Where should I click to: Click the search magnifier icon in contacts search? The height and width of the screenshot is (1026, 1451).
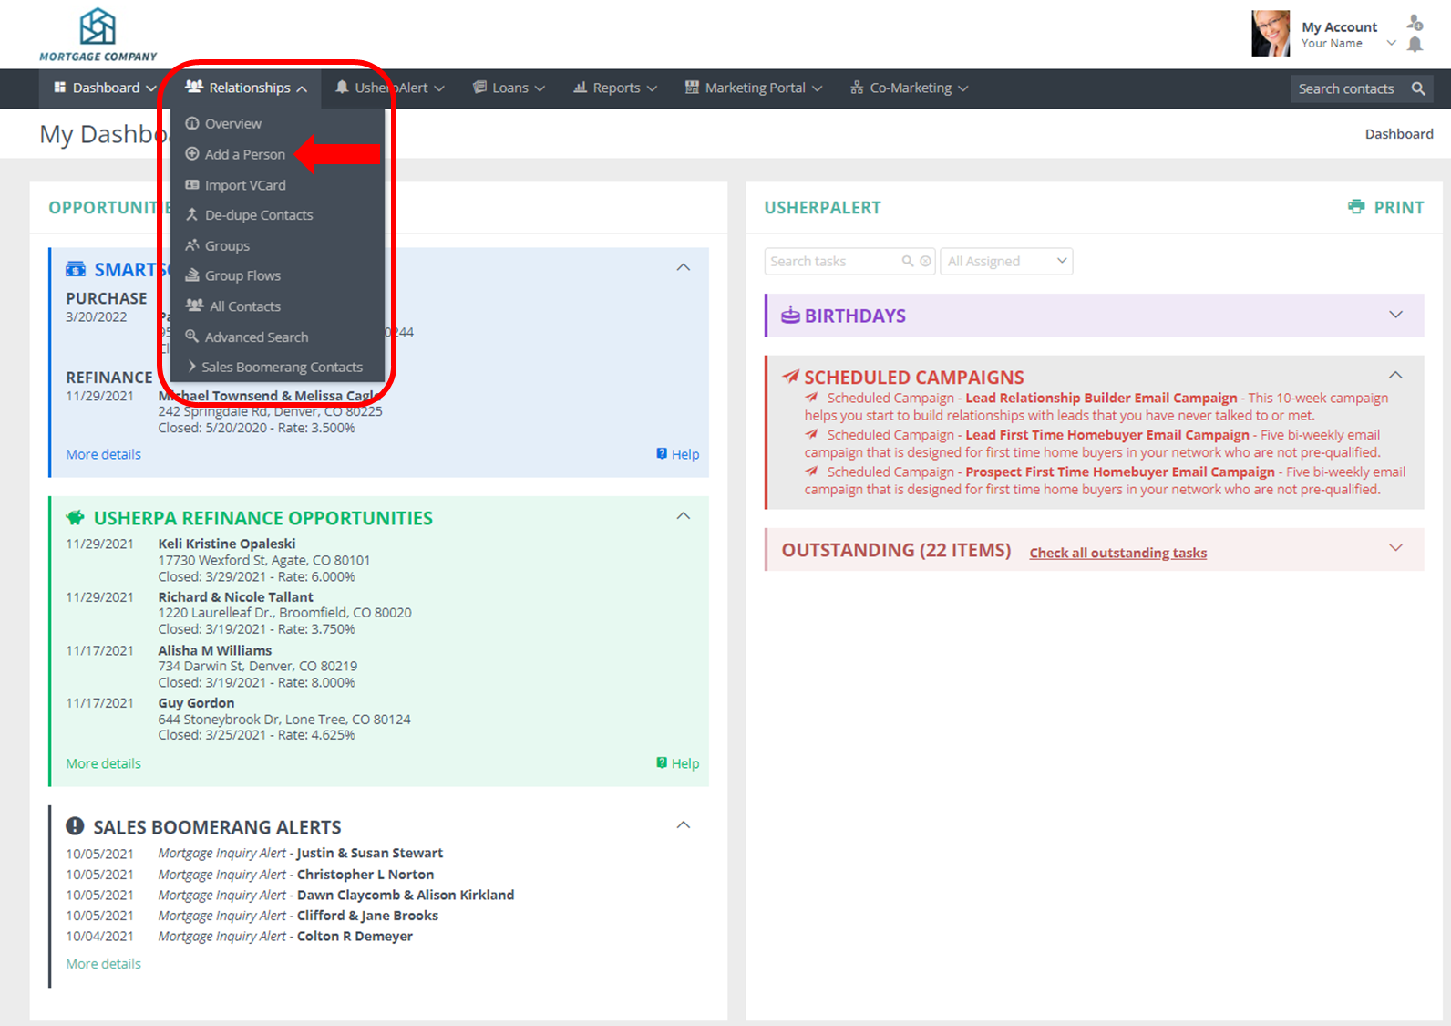click(1418, 88)
